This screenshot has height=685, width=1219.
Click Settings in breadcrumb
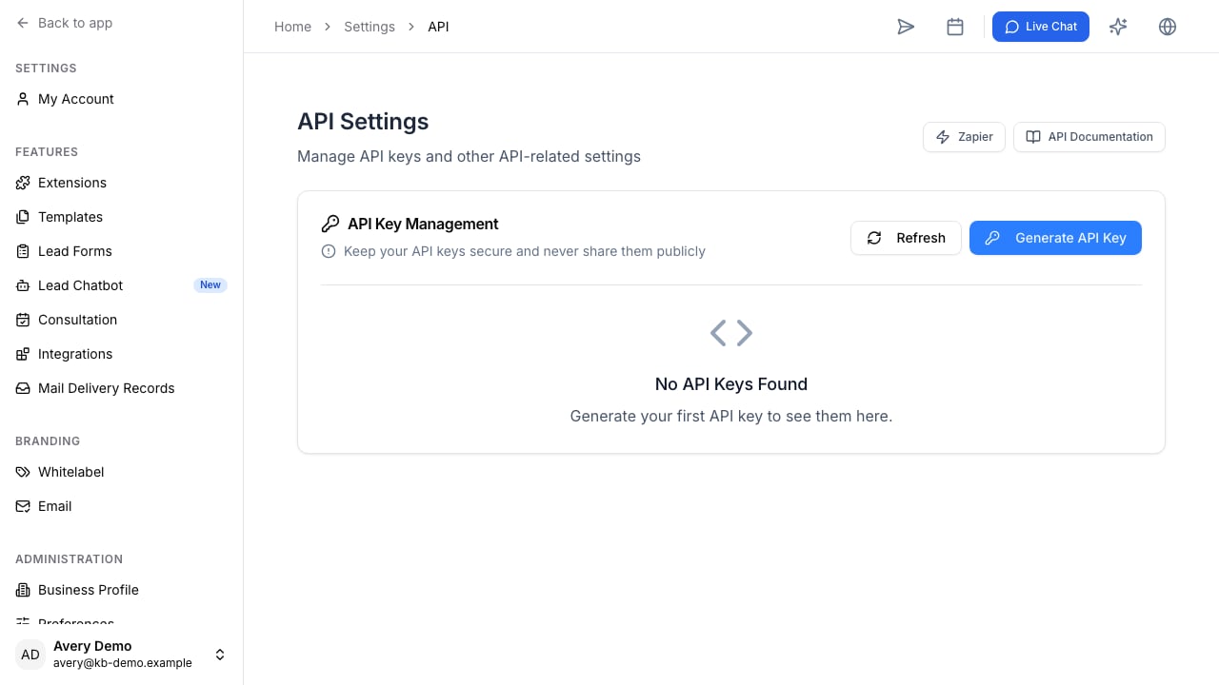click(370, 27)
